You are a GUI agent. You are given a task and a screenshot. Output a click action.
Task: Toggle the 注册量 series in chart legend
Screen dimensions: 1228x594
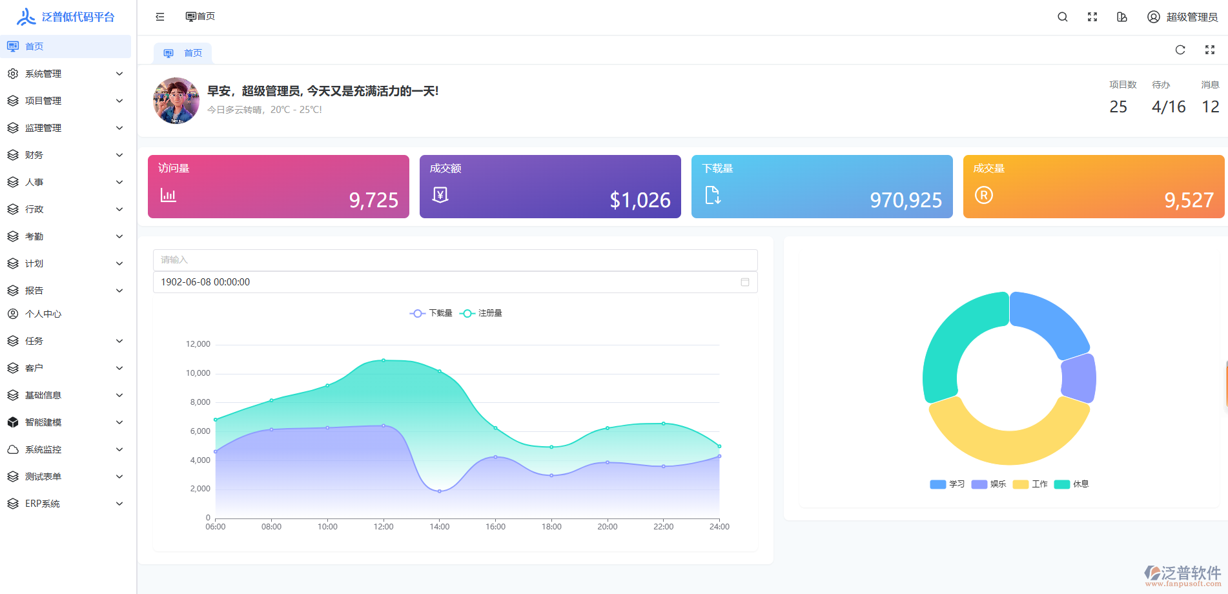481,313
